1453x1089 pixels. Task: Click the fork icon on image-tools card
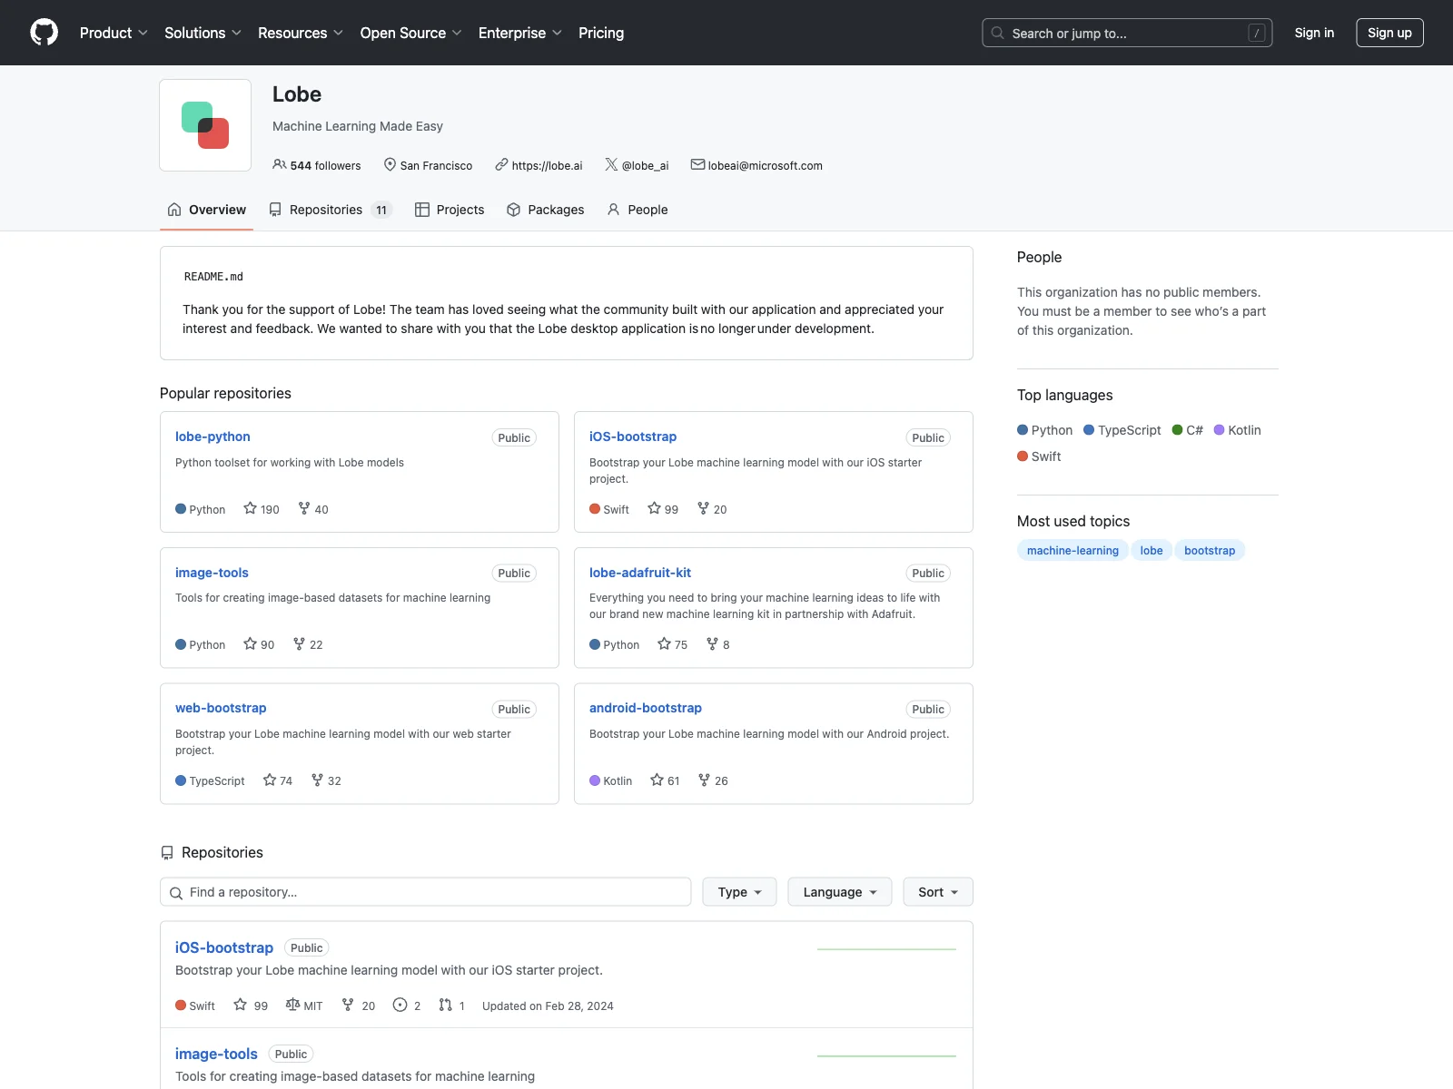coord(299,643)
